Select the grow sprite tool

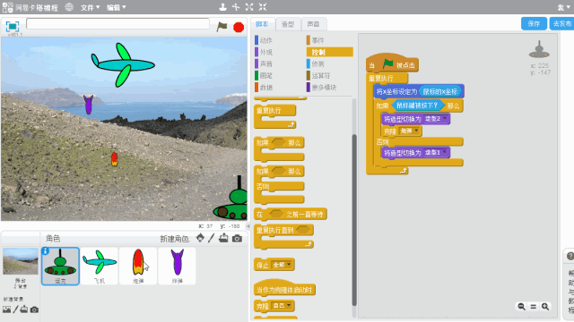click(249, 7)
